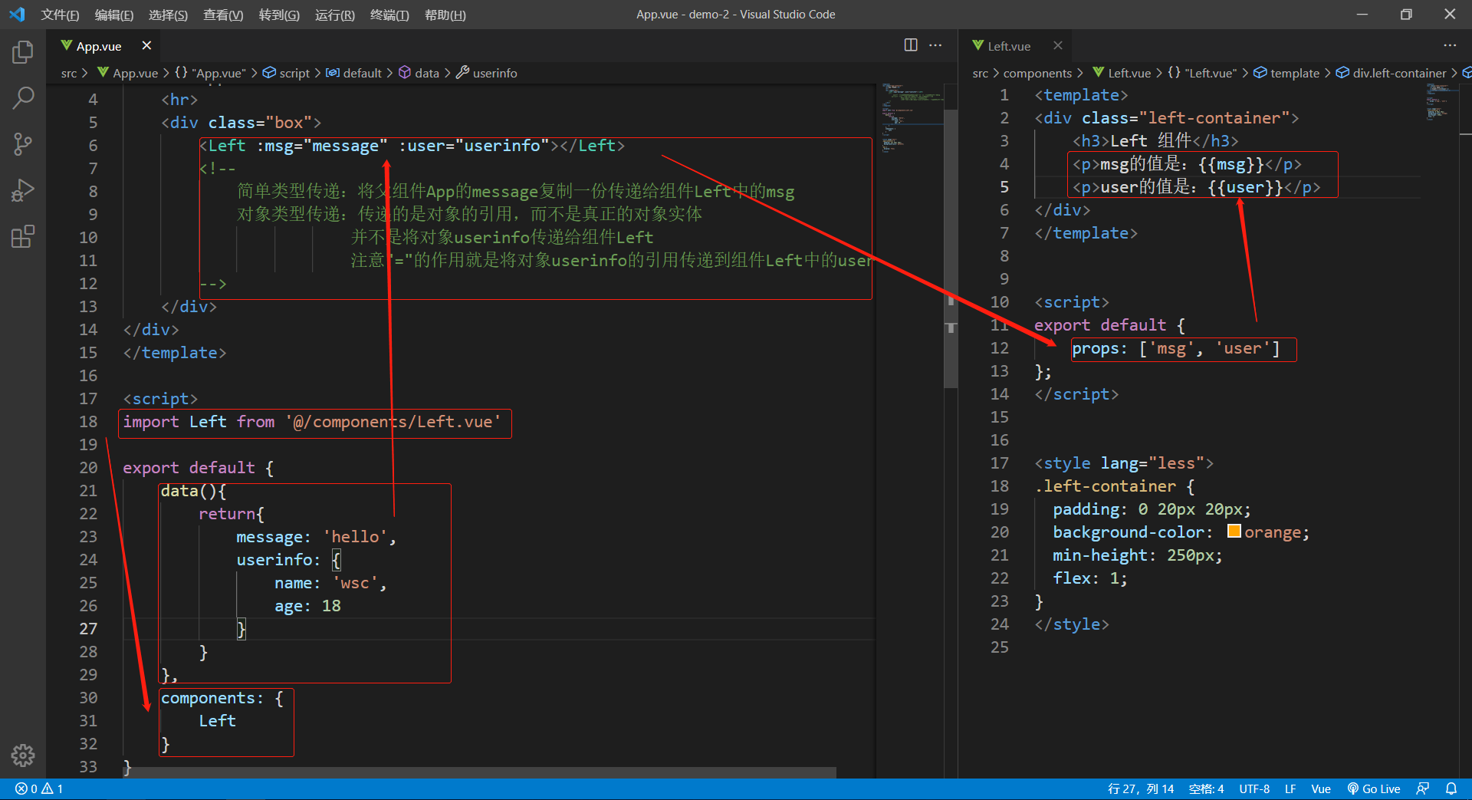The width and height of the screenshot is (1472, 800).
Task: Select components in Left.vue breadcrumb
Action: point(1037,73)
